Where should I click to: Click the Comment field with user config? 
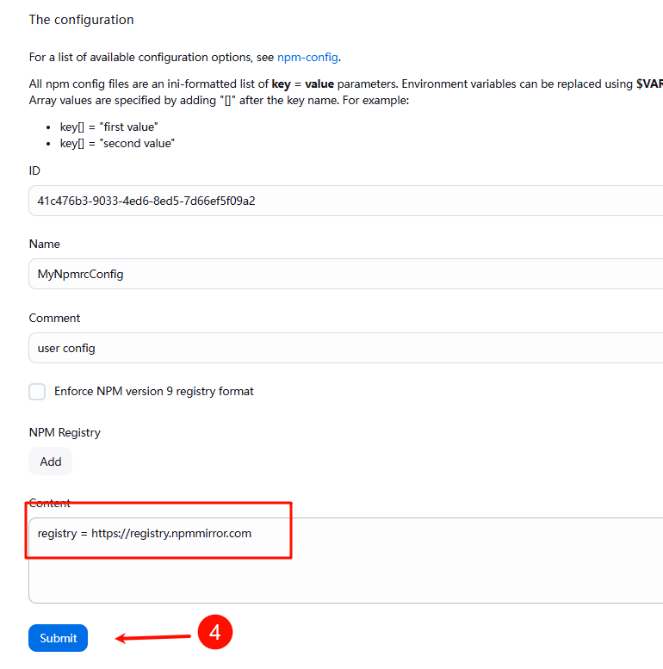pos(344,348)
